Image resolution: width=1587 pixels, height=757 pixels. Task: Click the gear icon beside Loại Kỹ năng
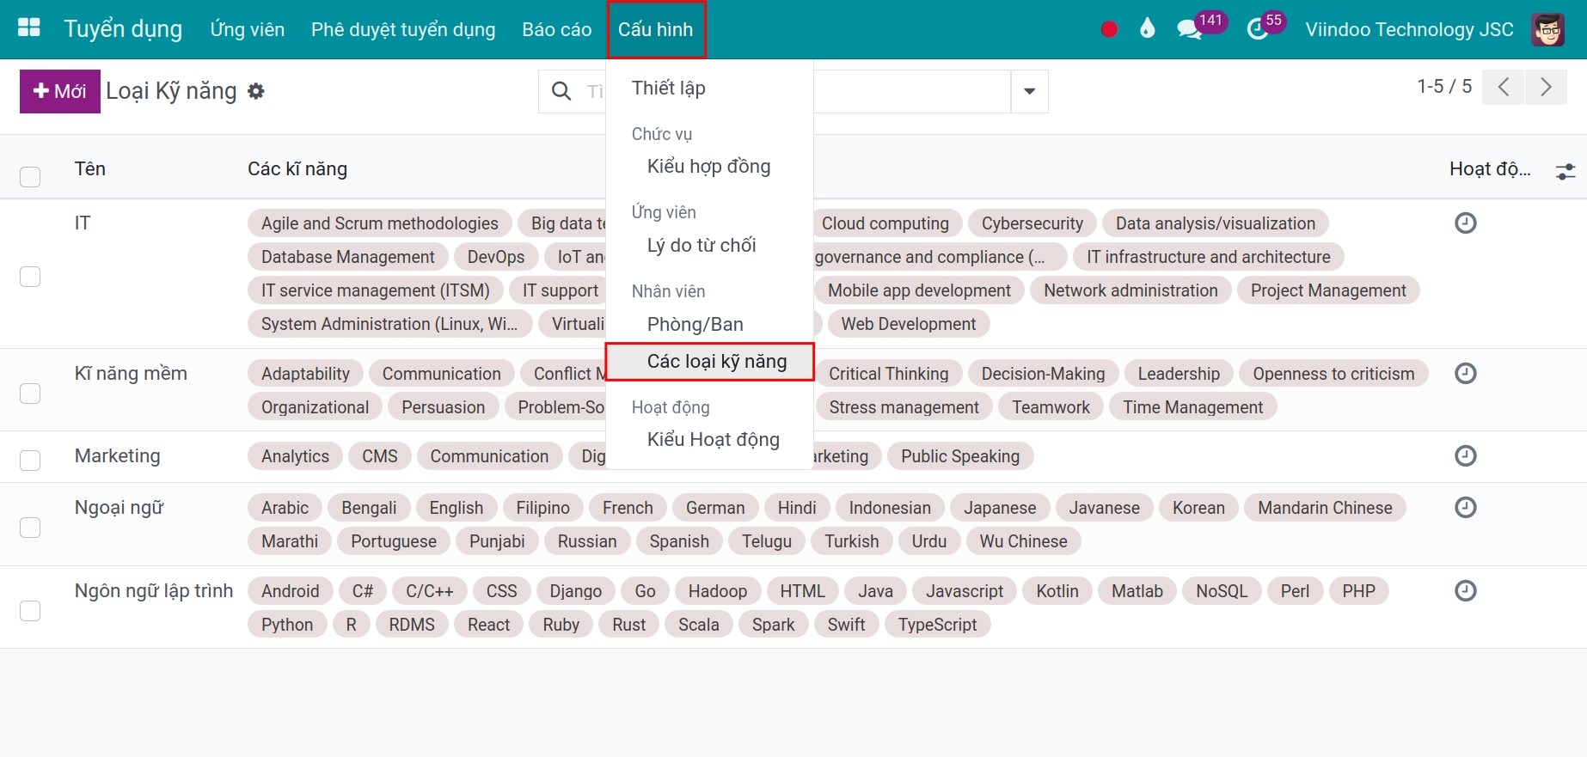tap(256, 91)
